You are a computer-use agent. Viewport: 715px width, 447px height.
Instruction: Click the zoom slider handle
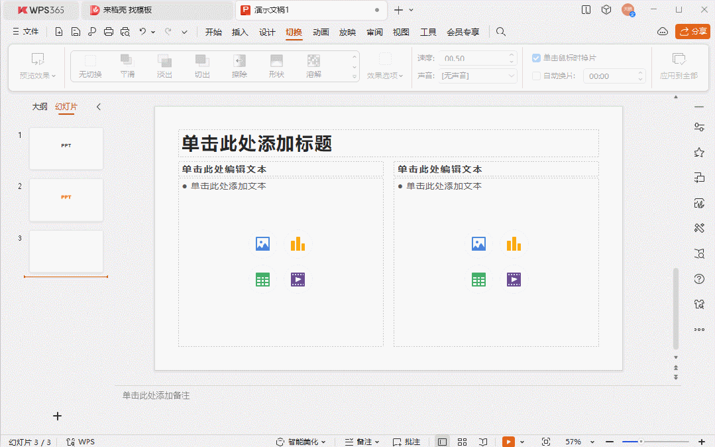(641, 442)
